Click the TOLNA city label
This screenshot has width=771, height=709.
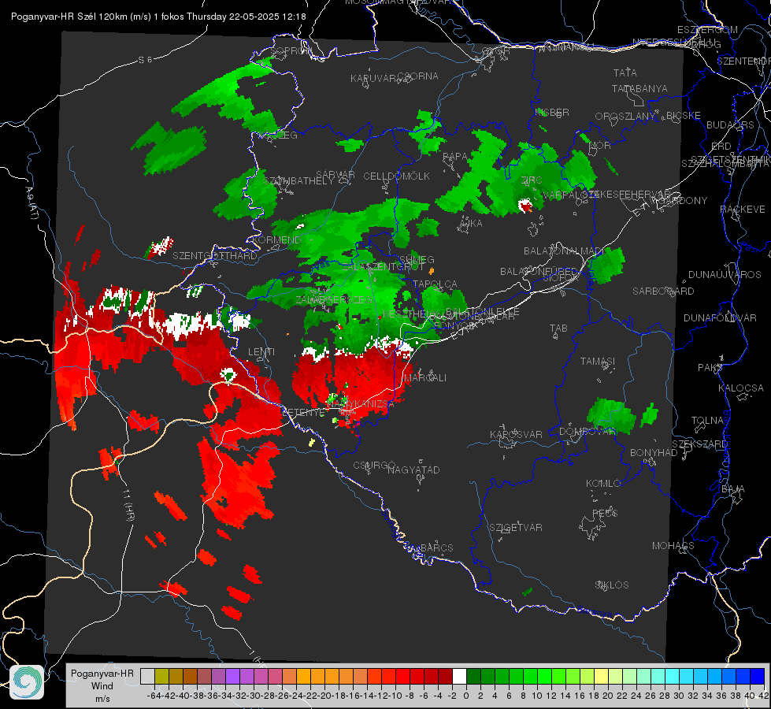coord(707,421)
